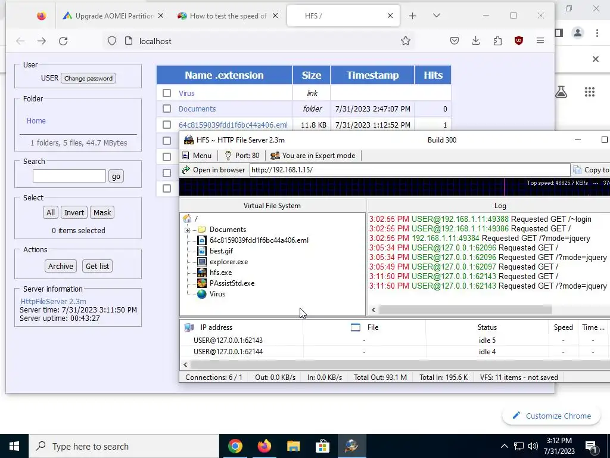Click the Copy to clipboard icon

(x=577, y=170)
